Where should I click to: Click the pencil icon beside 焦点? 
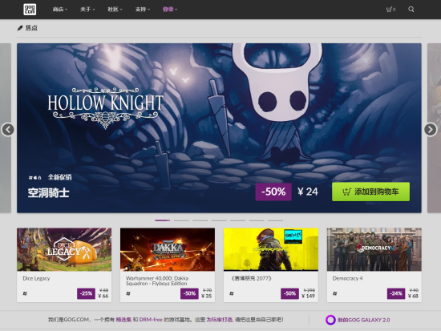pyautogui.click(x=20, y=28)
